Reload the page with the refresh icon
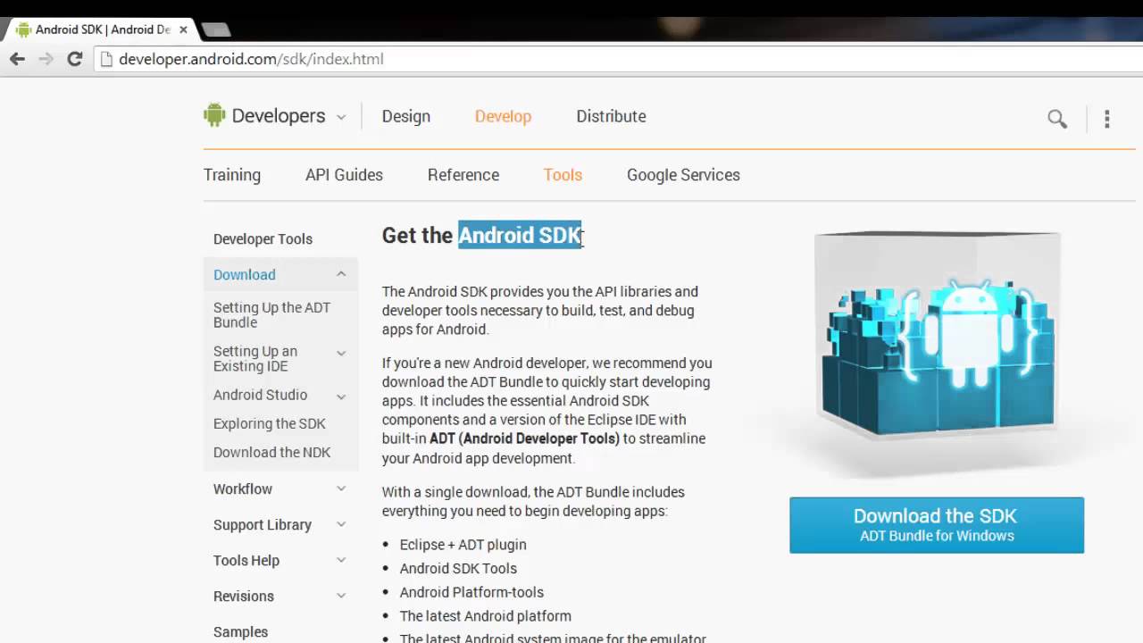The image size is (1143, 643). click(75, 59)
